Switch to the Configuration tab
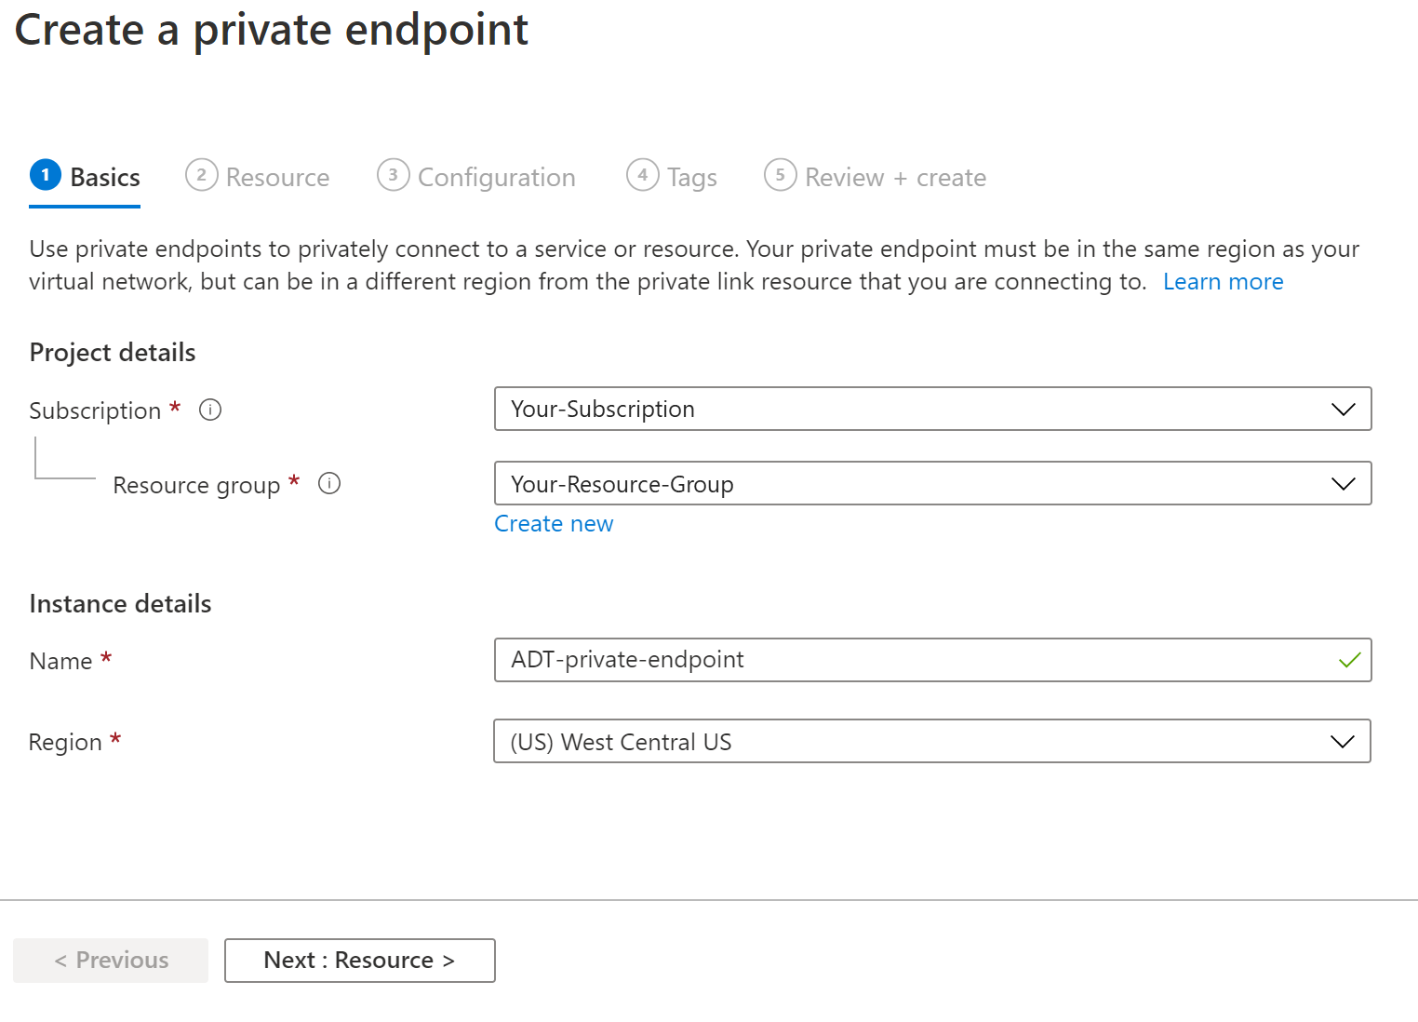The width and height of the screenshot is (1418, 1022). point(476,177)
